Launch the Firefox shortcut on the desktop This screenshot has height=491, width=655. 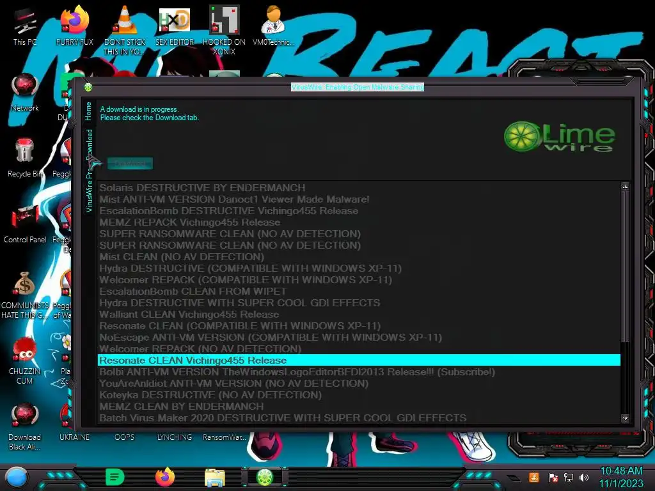[74, 25]
